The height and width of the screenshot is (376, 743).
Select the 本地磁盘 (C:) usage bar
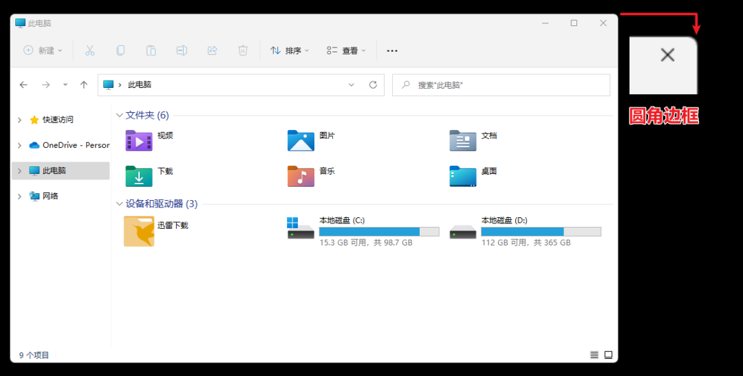click(x=378, y=232)
